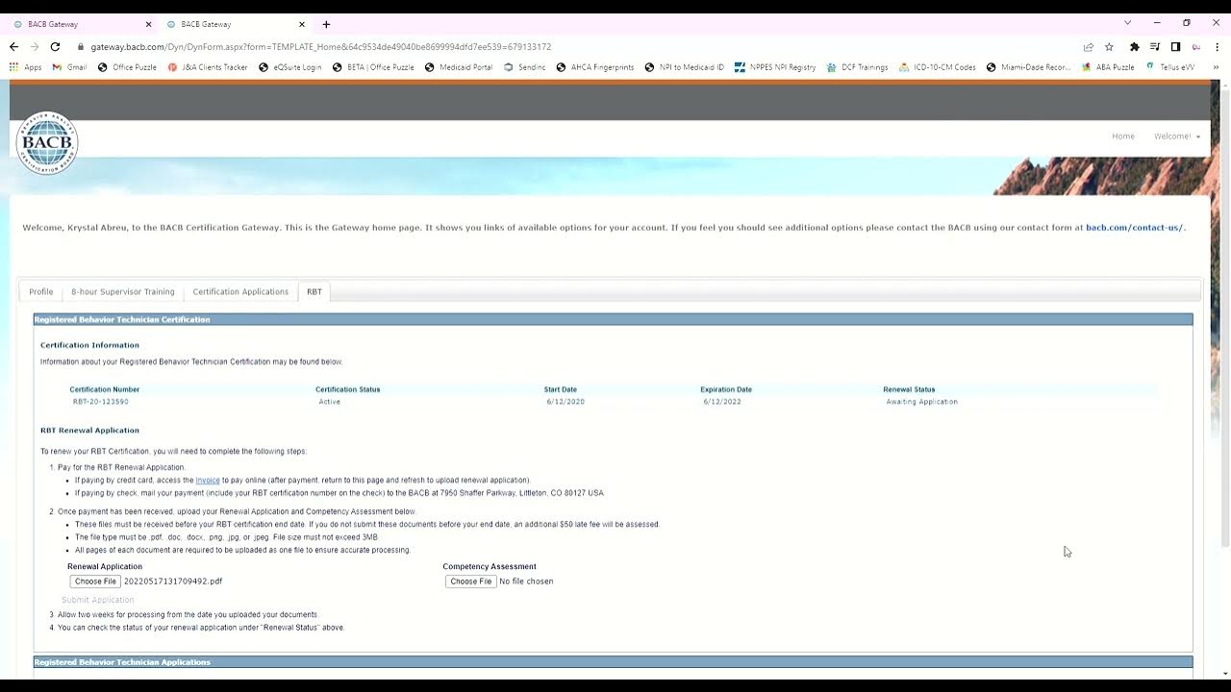Image resolution: width=1231 pixels, height=692 pixels.
Task: Click file name 20220517131709492.pdf
Action: coord(173,581)
